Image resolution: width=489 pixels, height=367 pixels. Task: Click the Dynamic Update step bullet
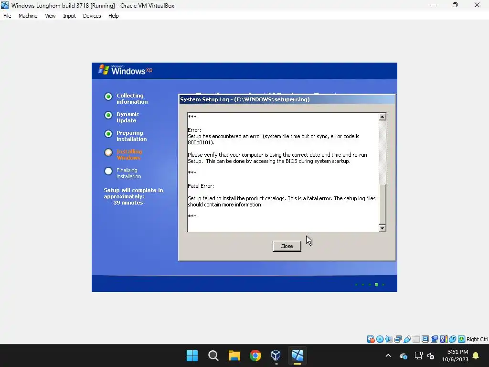[x=108, y=116]
